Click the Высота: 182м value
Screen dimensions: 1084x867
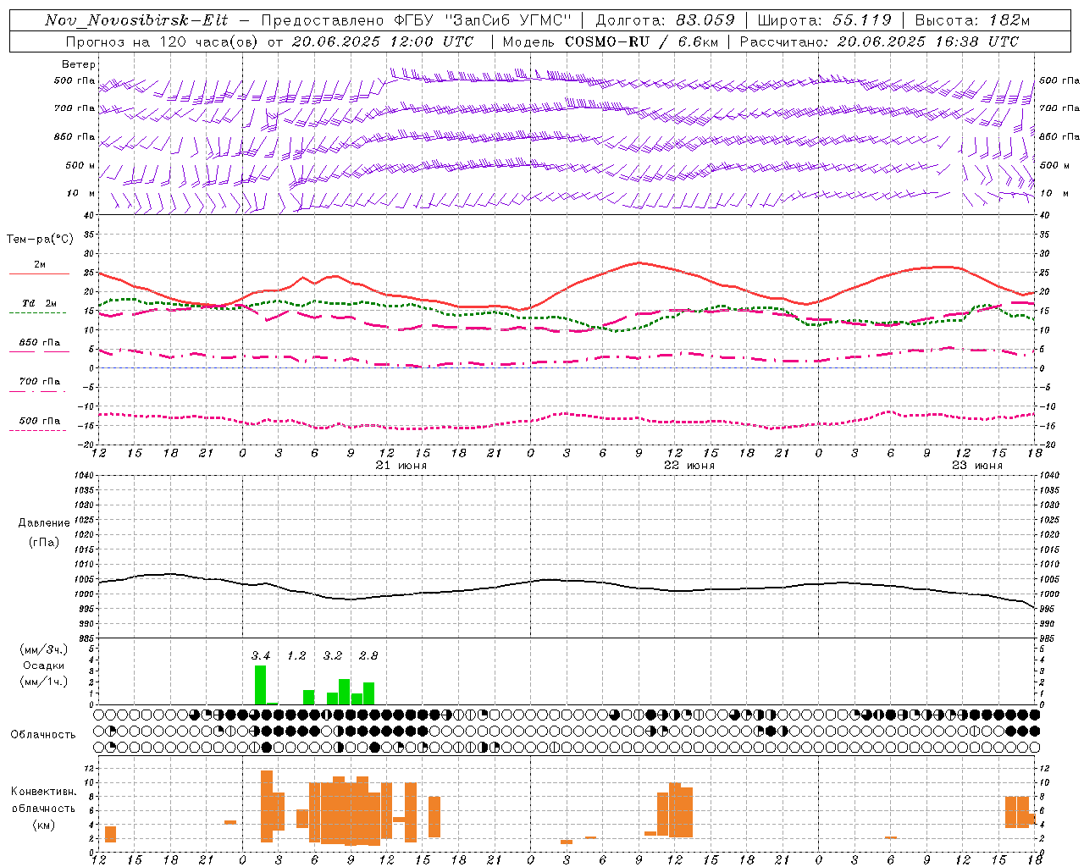[x=972, y=20]
